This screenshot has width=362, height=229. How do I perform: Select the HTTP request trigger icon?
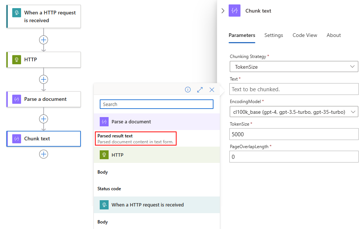click(16, 13)
